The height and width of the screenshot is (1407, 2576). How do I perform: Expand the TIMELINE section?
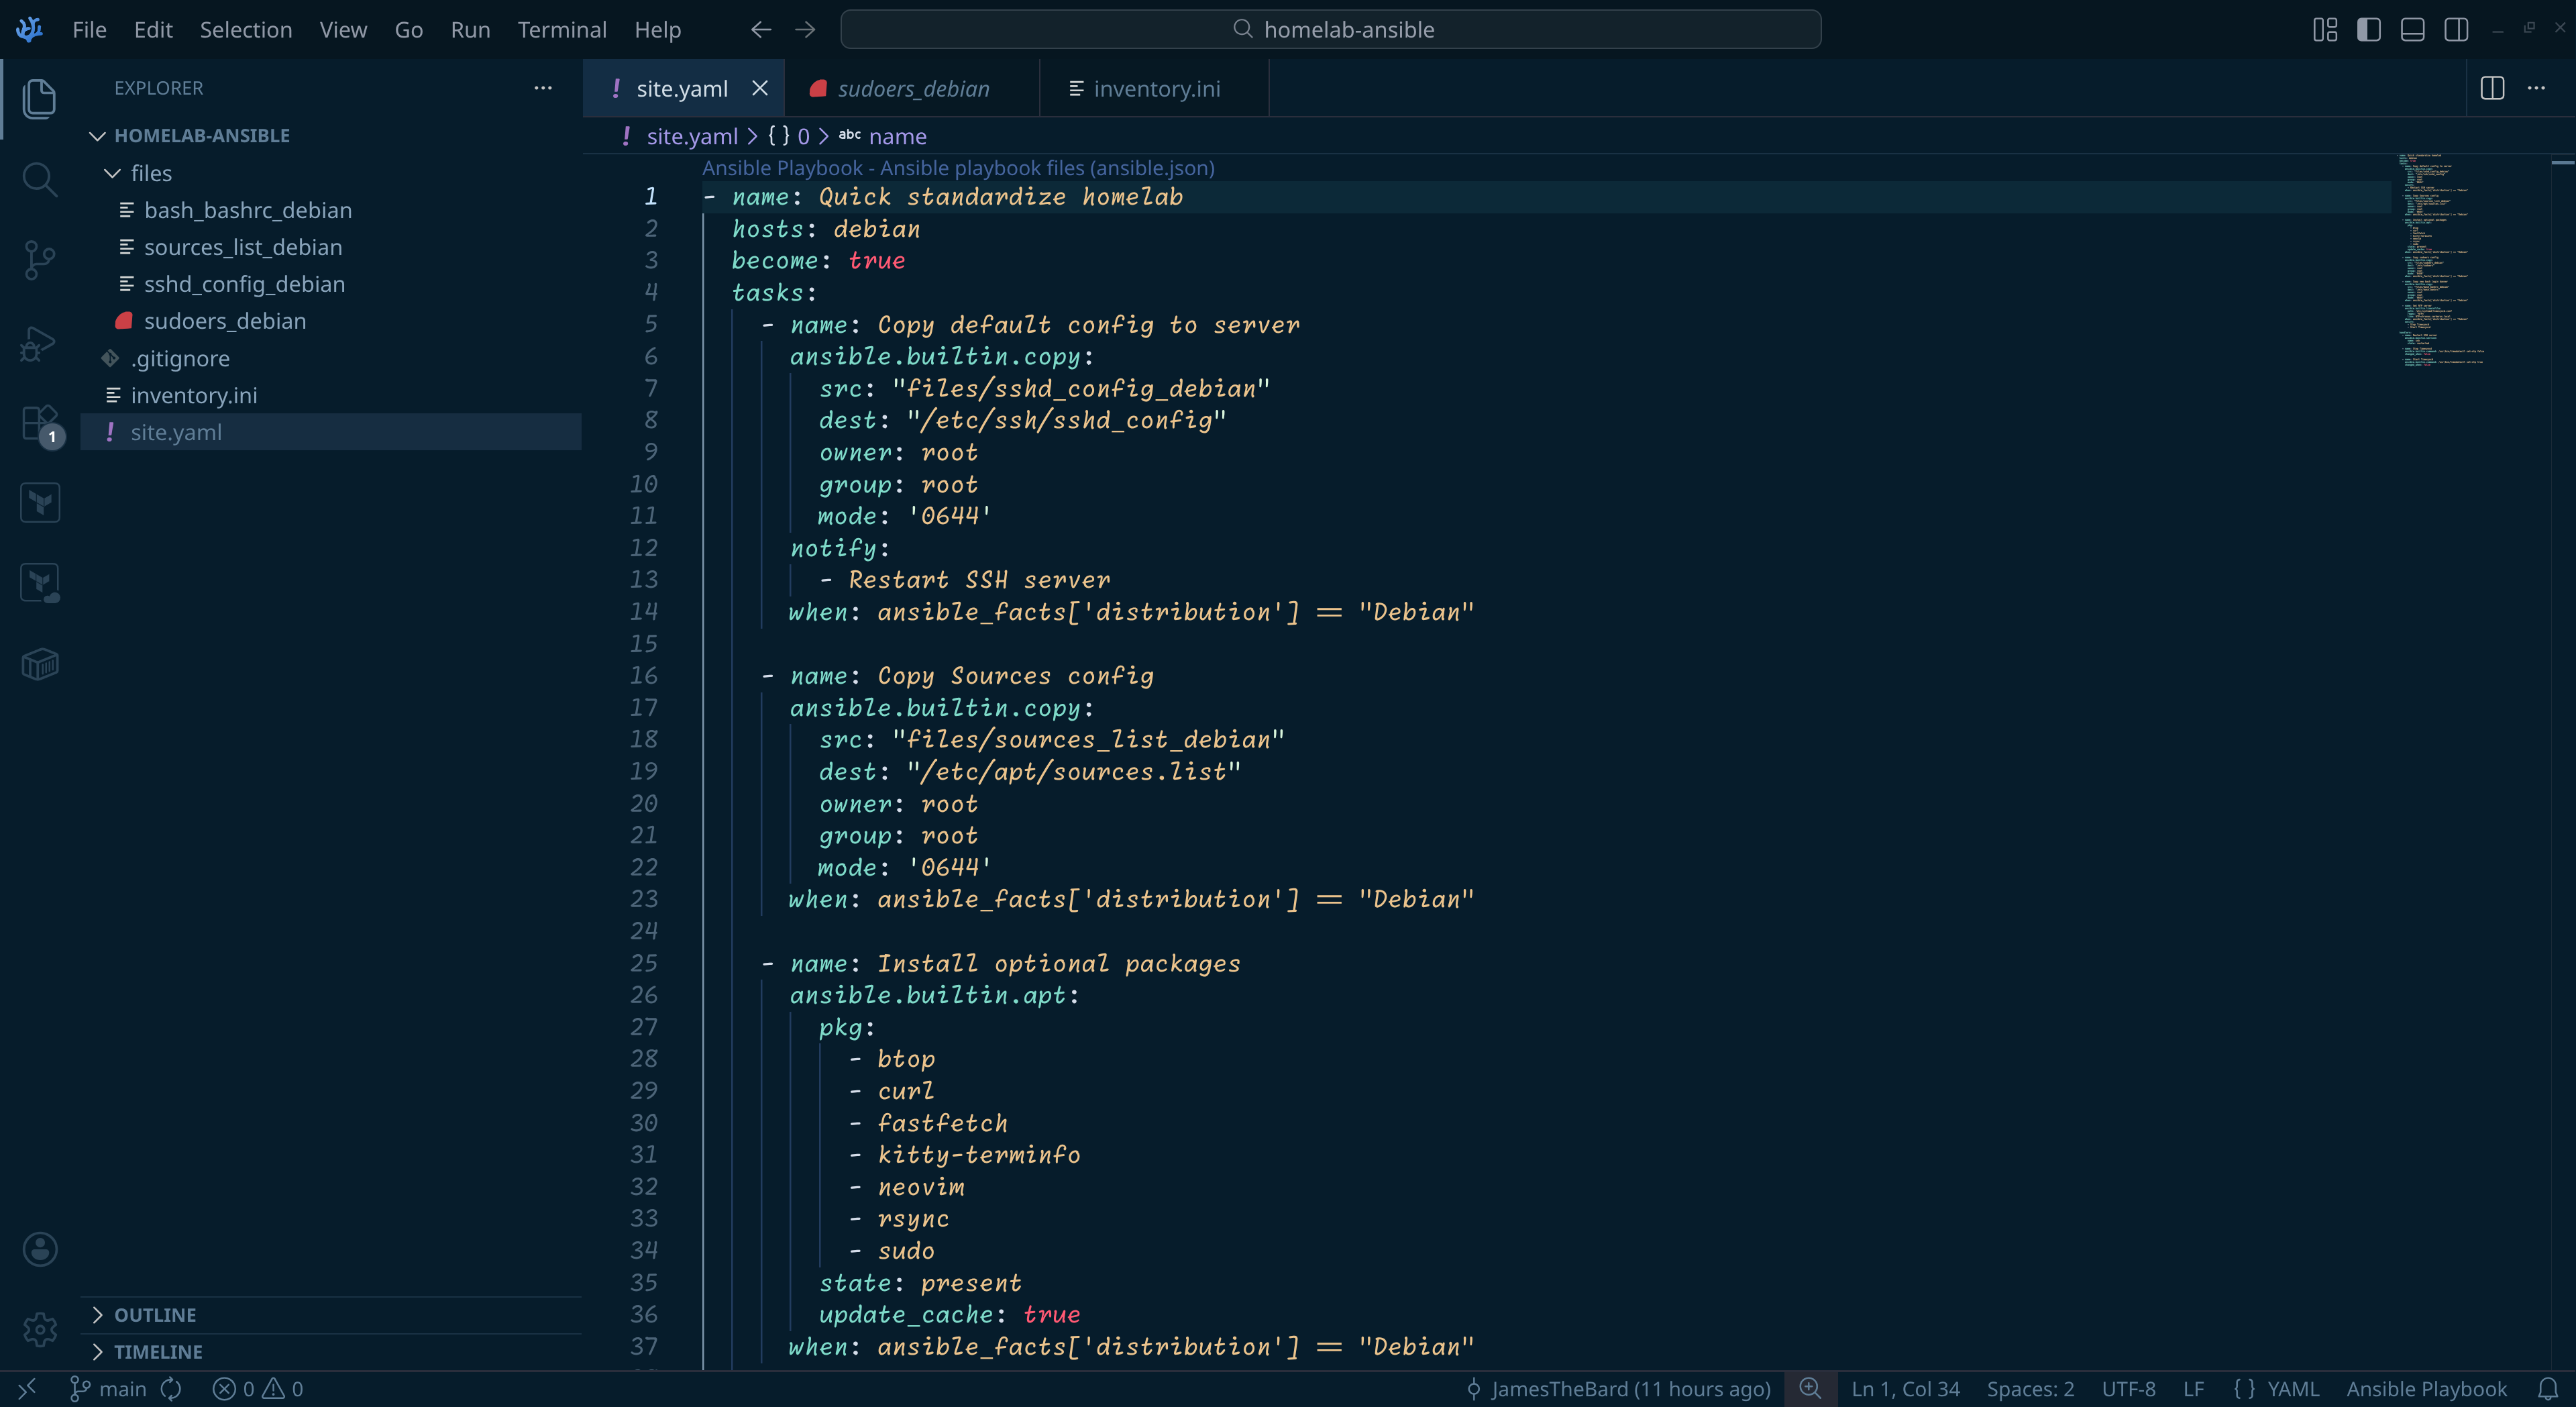tap(158, 1352)
